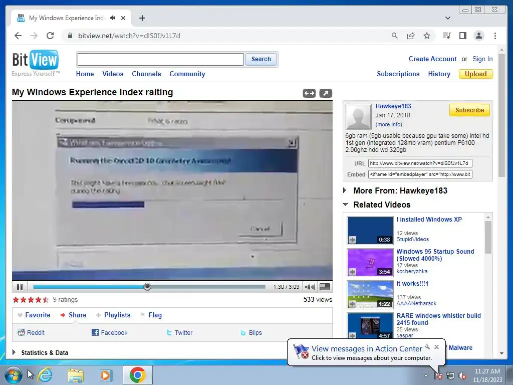The image size is (513, 385).
Task: Subscribe to Hawkeye183
Action: [469, 110]
